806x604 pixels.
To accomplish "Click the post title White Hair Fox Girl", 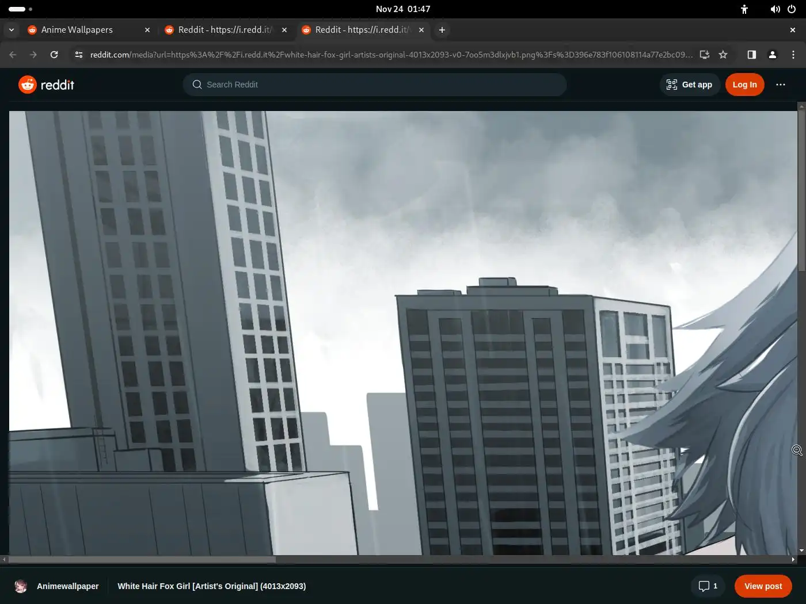I will (211, 586).
